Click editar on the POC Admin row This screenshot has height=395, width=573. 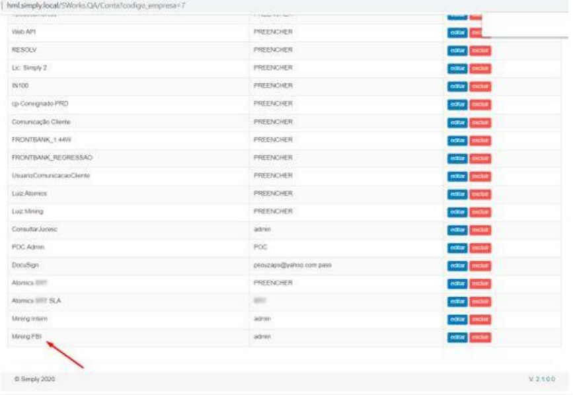pos(457,248)
